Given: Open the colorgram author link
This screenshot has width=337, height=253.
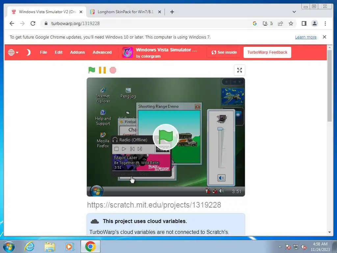Looking at the screenshot, I should tap(151, 56).
